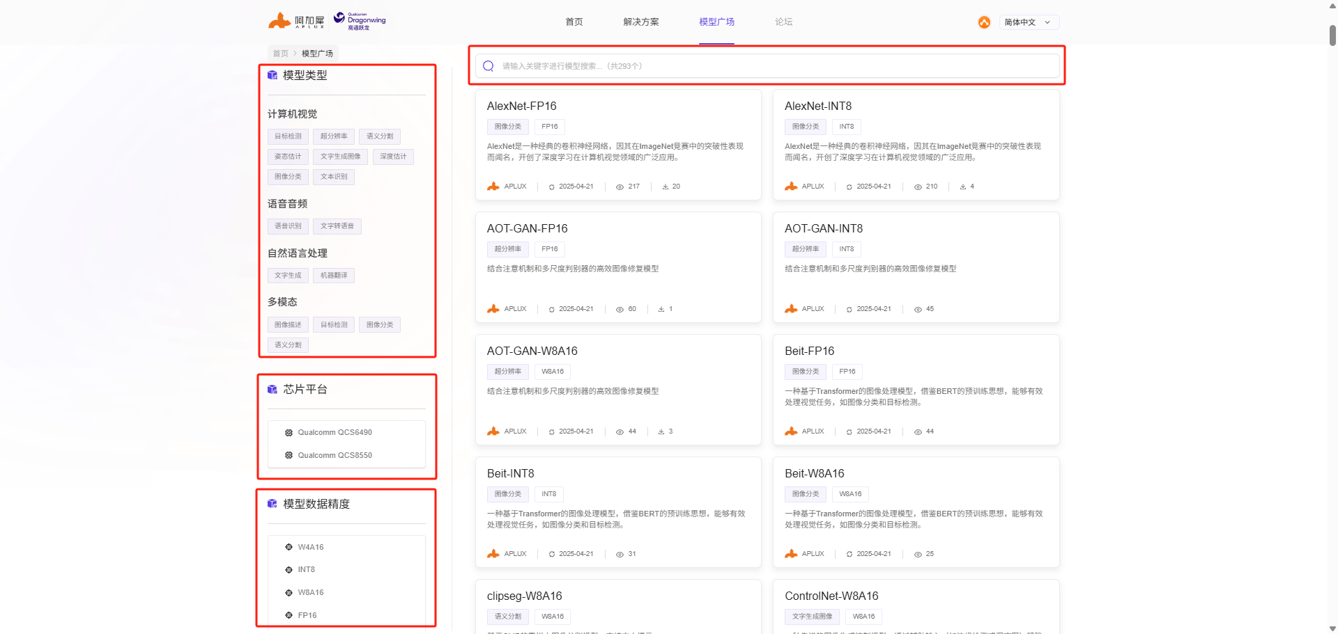Click the APLUX publisher icon on the Beit-FP16 card
The width and height of the screenshot is (1338, 634).
point(791,431)
